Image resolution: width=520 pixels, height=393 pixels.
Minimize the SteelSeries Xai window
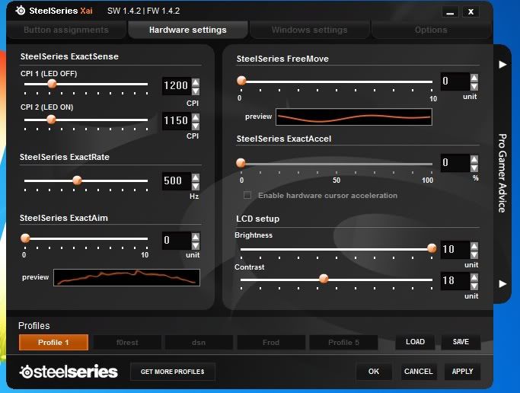[x=450, y=12]
